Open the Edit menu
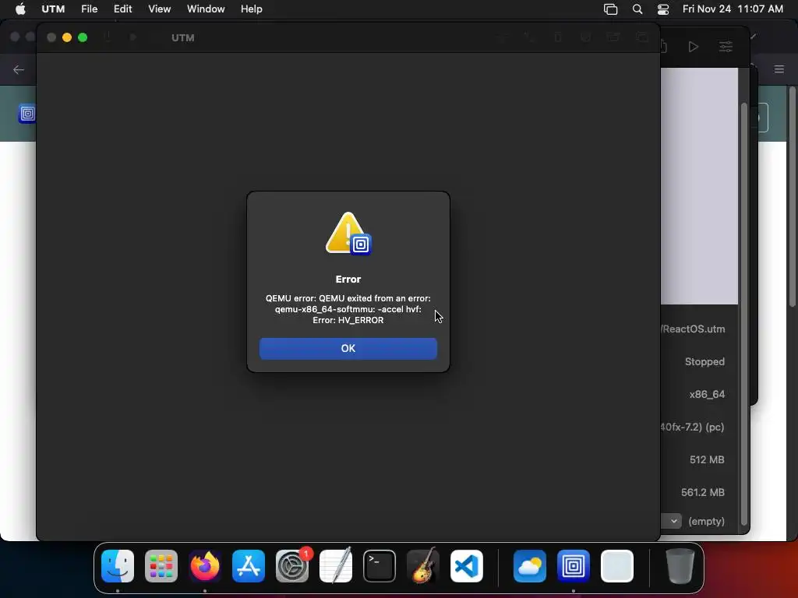The image size is (798, 598). 122,9
